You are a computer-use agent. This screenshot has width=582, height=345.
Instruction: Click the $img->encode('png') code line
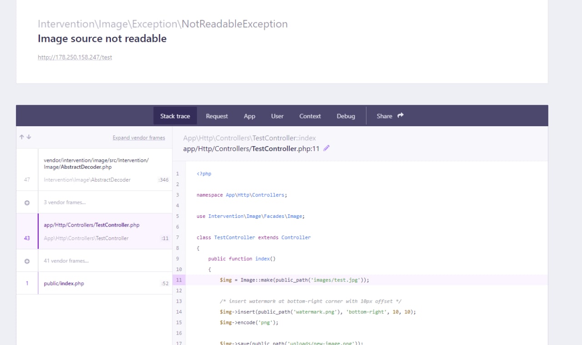point(249,322)
